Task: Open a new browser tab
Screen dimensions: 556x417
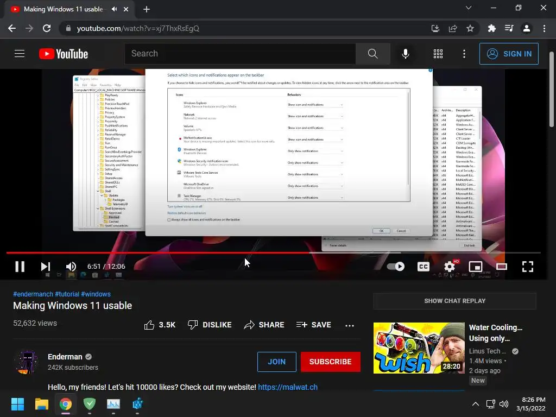Action: pyautogui.click(x=147, y=9)
